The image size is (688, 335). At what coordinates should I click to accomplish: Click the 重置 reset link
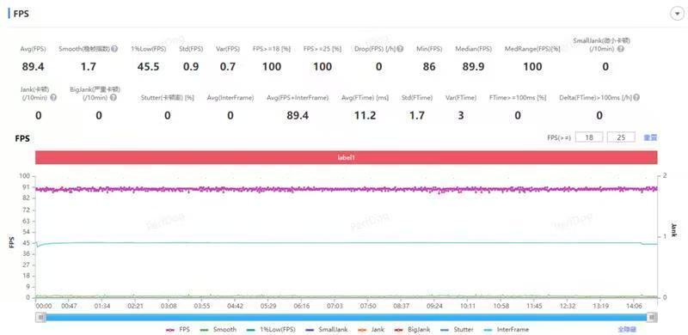[650, 137]
